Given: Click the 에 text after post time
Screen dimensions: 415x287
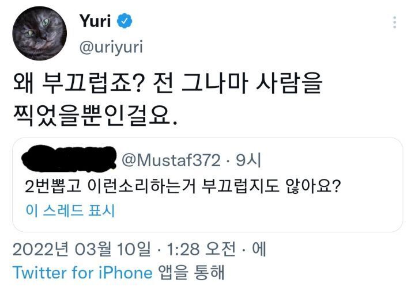Looking at the screenshot, I should 259,248.
